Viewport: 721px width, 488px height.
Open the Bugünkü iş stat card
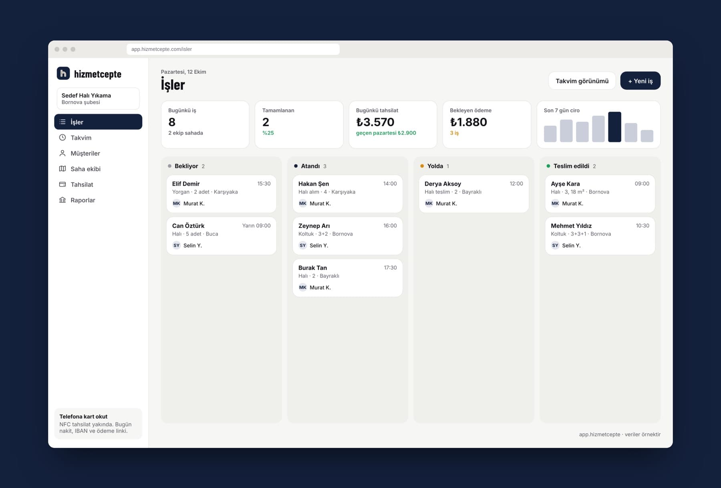click(x=205, y=124)
